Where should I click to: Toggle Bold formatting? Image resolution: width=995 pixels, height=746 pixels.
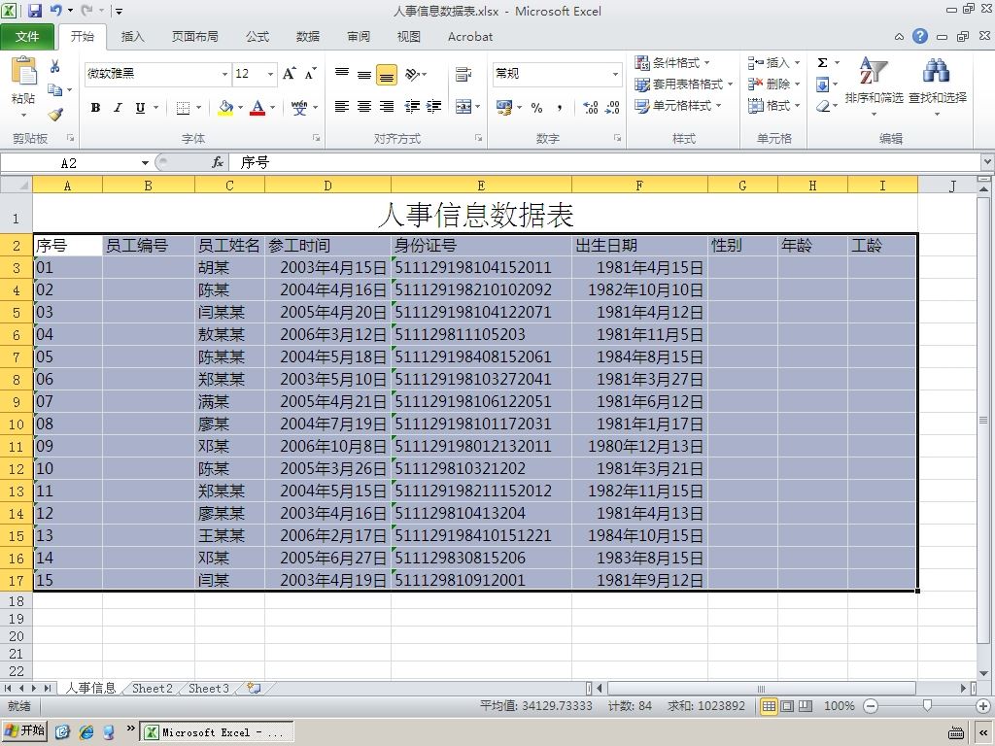click(x=96, y=108)
